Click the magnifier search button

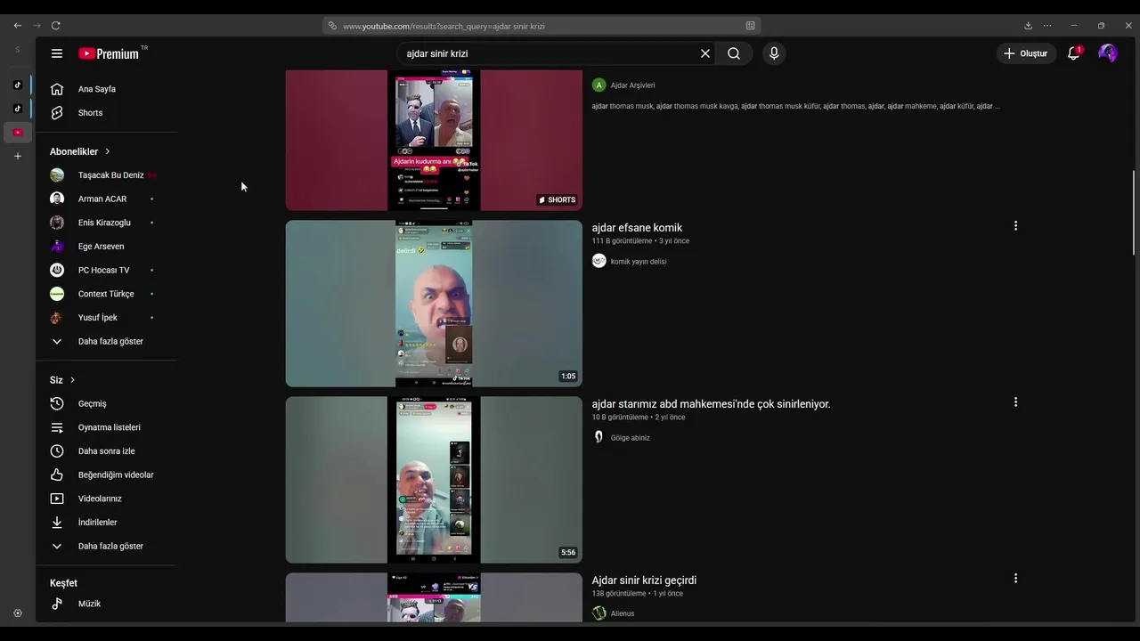pos(734,53)
